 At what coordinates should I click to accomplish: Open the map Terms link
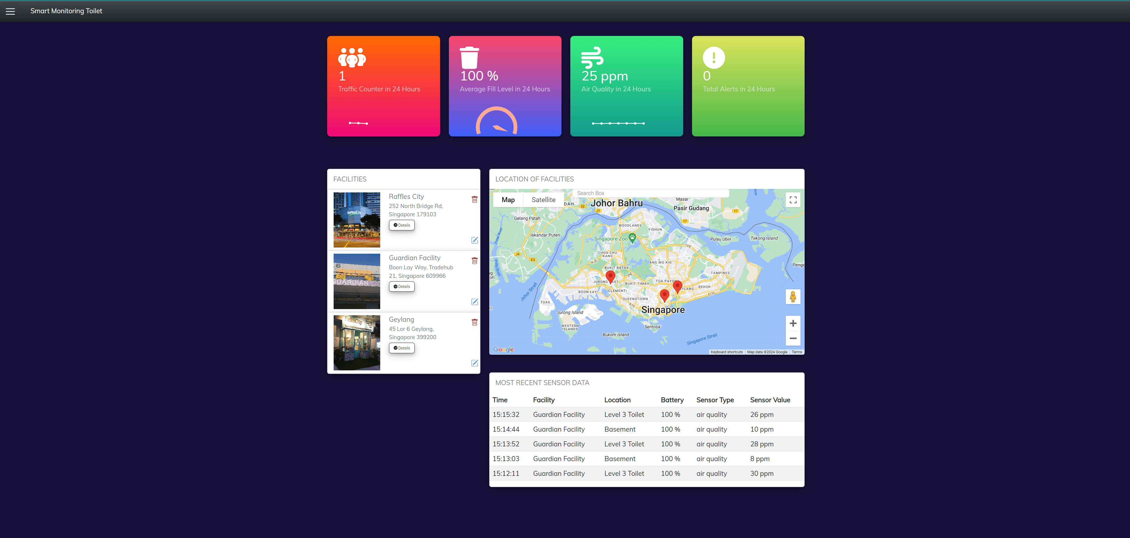[x=797, y=352]
